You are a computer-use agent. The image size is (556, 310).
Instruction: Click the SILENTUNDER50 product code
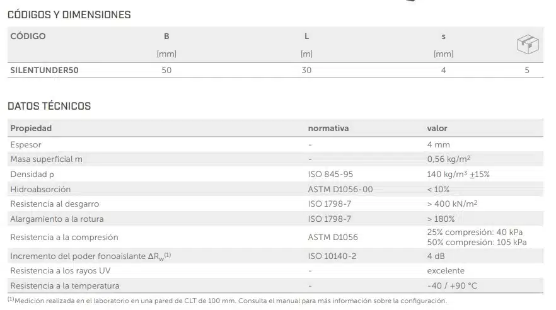(44, 70)
